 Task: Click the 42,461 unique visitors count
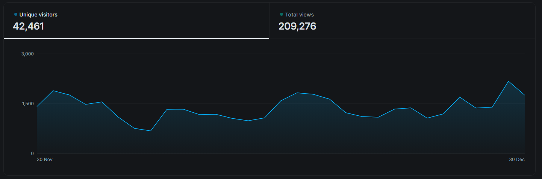(29, 26)
